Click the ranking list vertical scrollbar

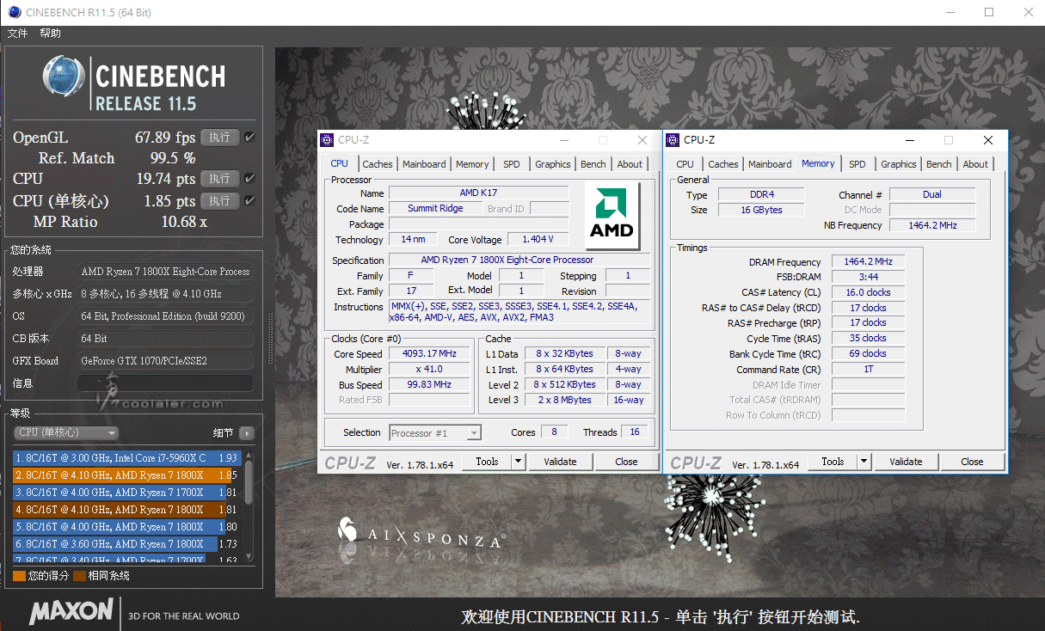[249, 505]
